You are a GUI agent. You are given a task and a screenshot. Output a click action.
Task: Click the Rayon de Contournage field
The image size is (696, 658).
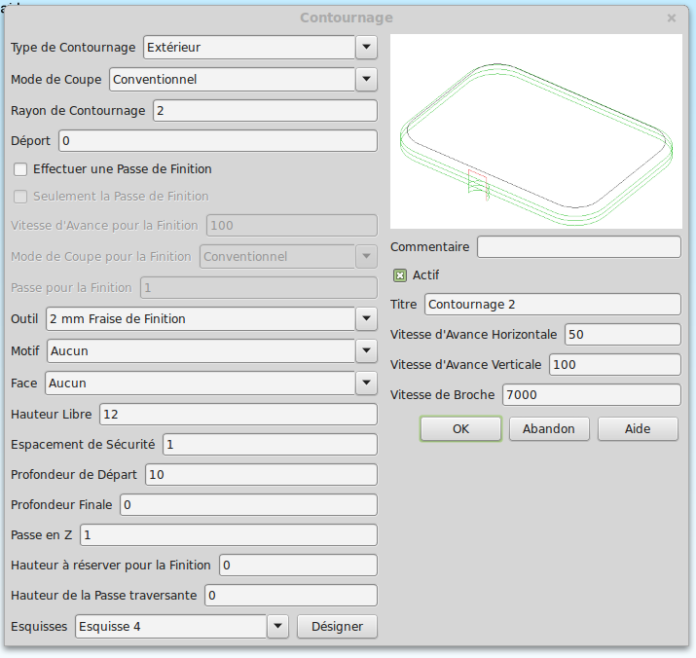pos(264,111)
